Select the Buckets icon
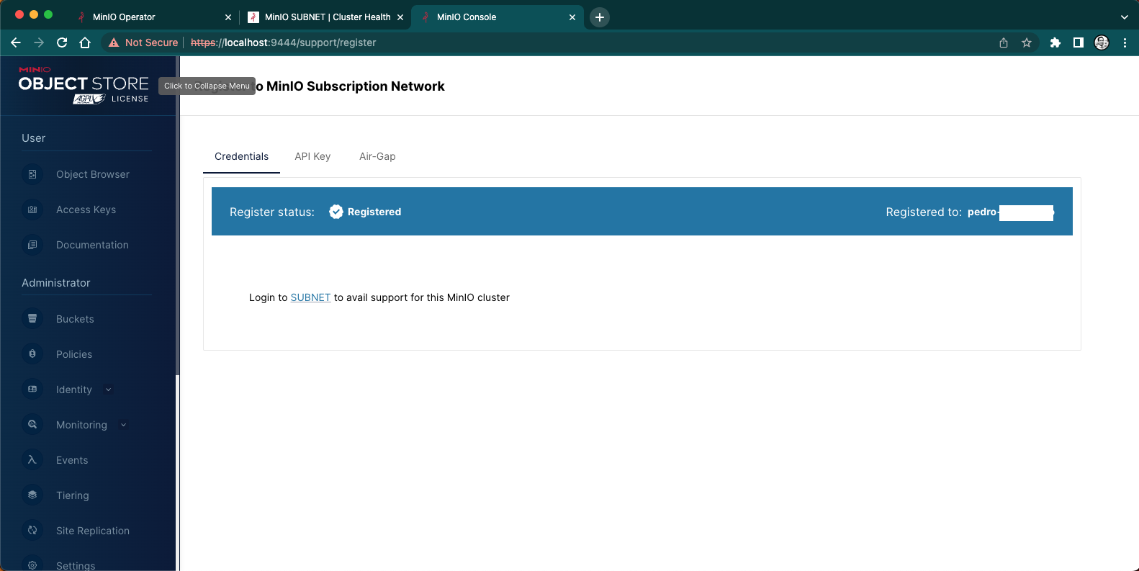 [x=32, y=318]
